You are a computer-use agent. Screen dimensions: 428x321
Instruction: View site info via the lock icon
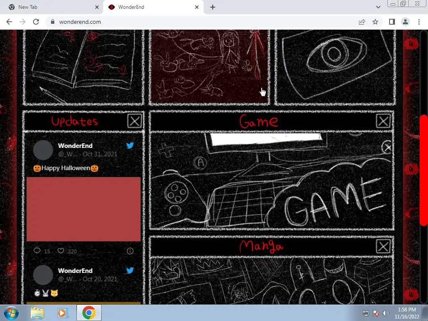[x=53, y=22]
